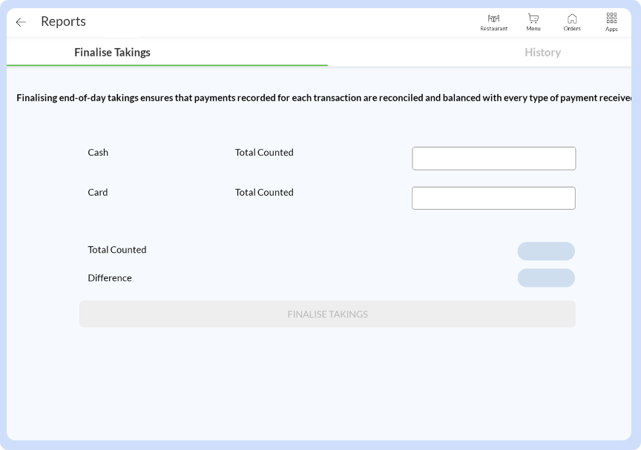This screenshot has height=450, width=641.
Task: Click the Apps label in top bar
Action: pyautogui.click(x=611, y=28)
